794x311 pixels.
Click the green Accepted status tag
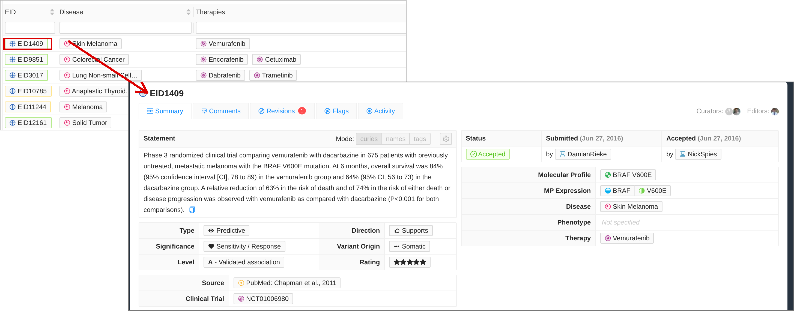pyautogui.click(x=488, y=154)
